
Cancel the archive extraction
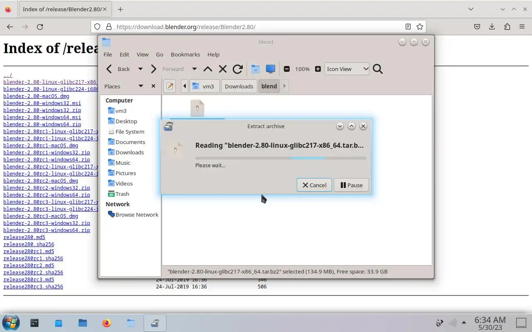(314, 185)
